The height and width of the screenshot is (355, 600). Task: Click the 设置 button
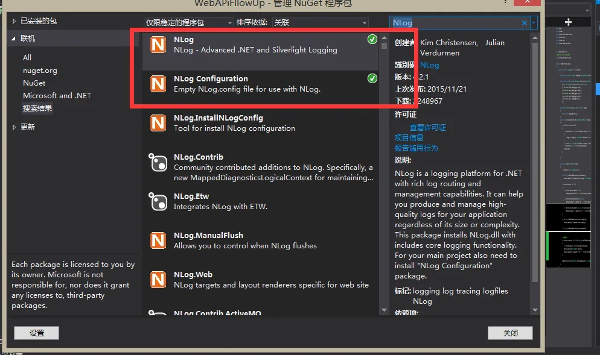coord(36,333)
